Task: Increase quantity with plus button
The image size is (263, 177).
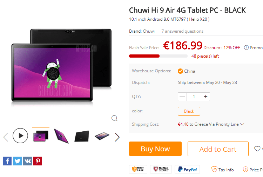Action: 205,97
